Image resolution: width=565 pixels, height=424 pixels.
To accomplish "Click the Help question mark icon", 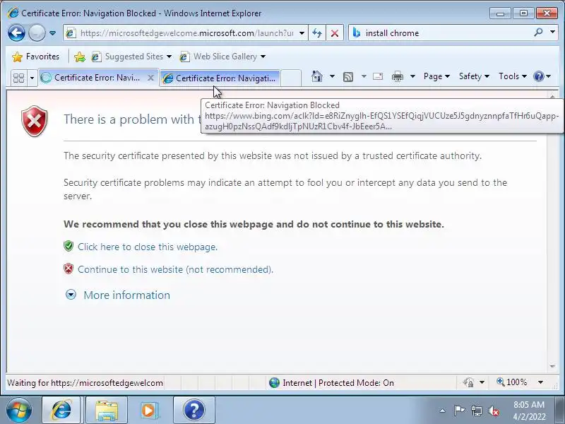I will coord(539,76).
